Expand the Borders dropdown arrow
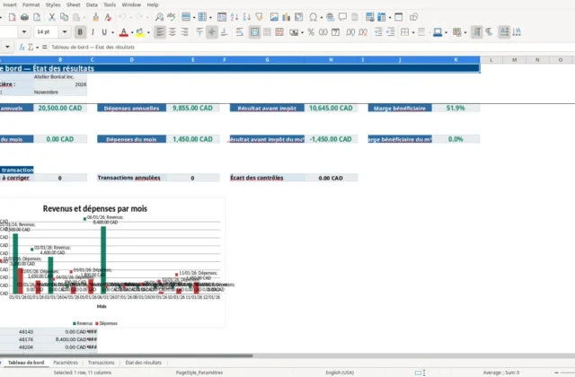Screen dimensions: 575x377 [x=413, y=32]
